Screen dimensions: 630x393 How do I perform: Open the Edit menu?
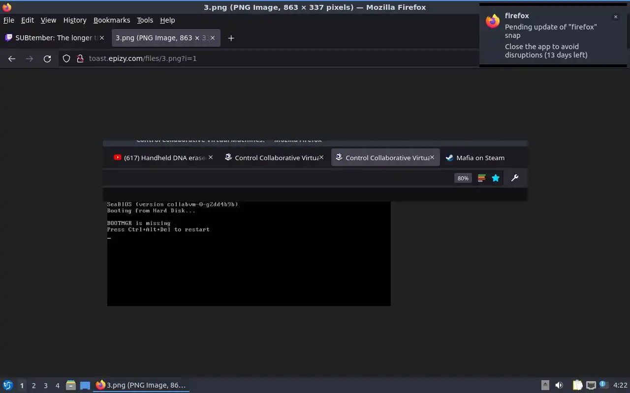pyautogui.click(x=28, y=20)
